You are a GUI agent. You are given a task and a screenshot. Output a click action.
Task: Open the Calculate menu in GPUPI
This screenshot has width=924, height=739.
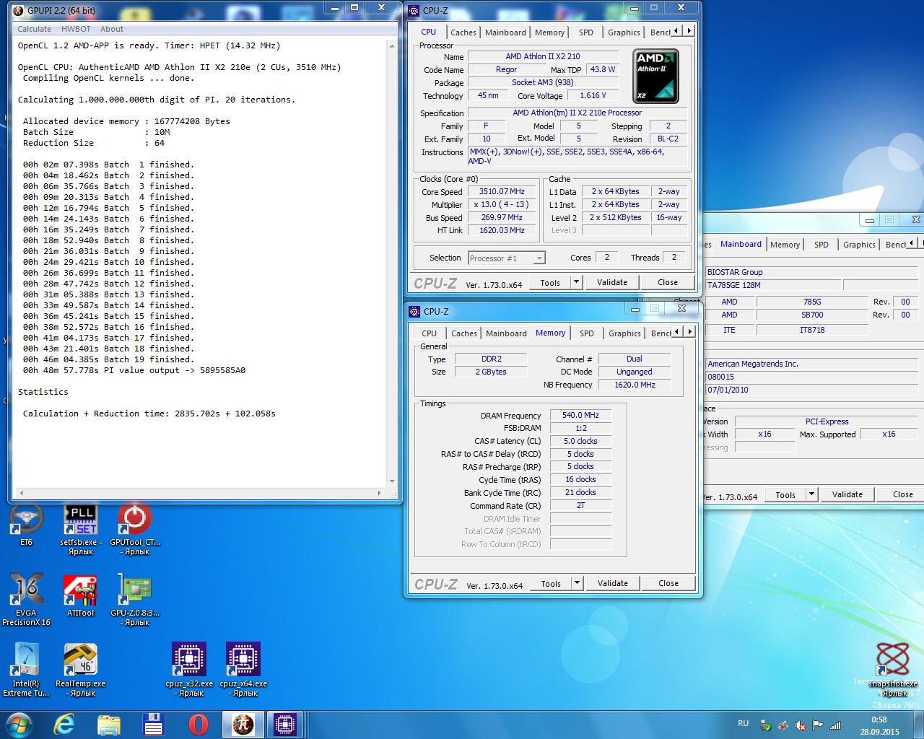coord(34,29)
